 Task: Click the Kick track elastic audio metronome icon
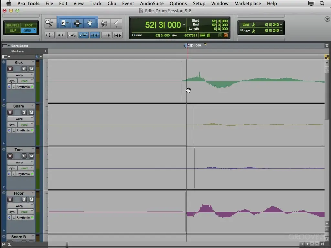coord(14,87)
